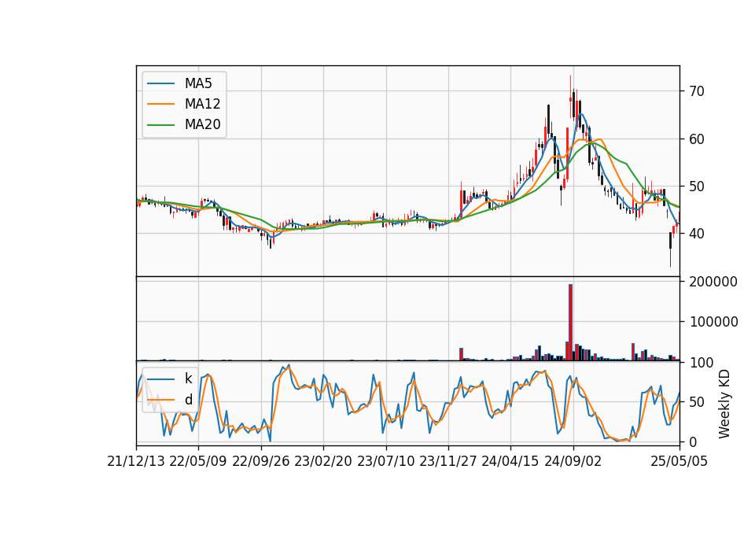
Task: Click the 25/05/05 date tick label
Action: [x=679, y=461]
